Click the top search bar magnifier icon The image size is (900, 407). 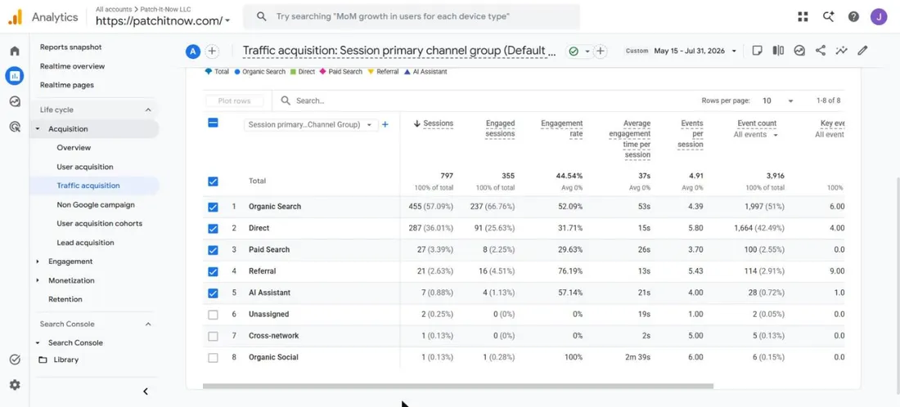coord(261,16)
